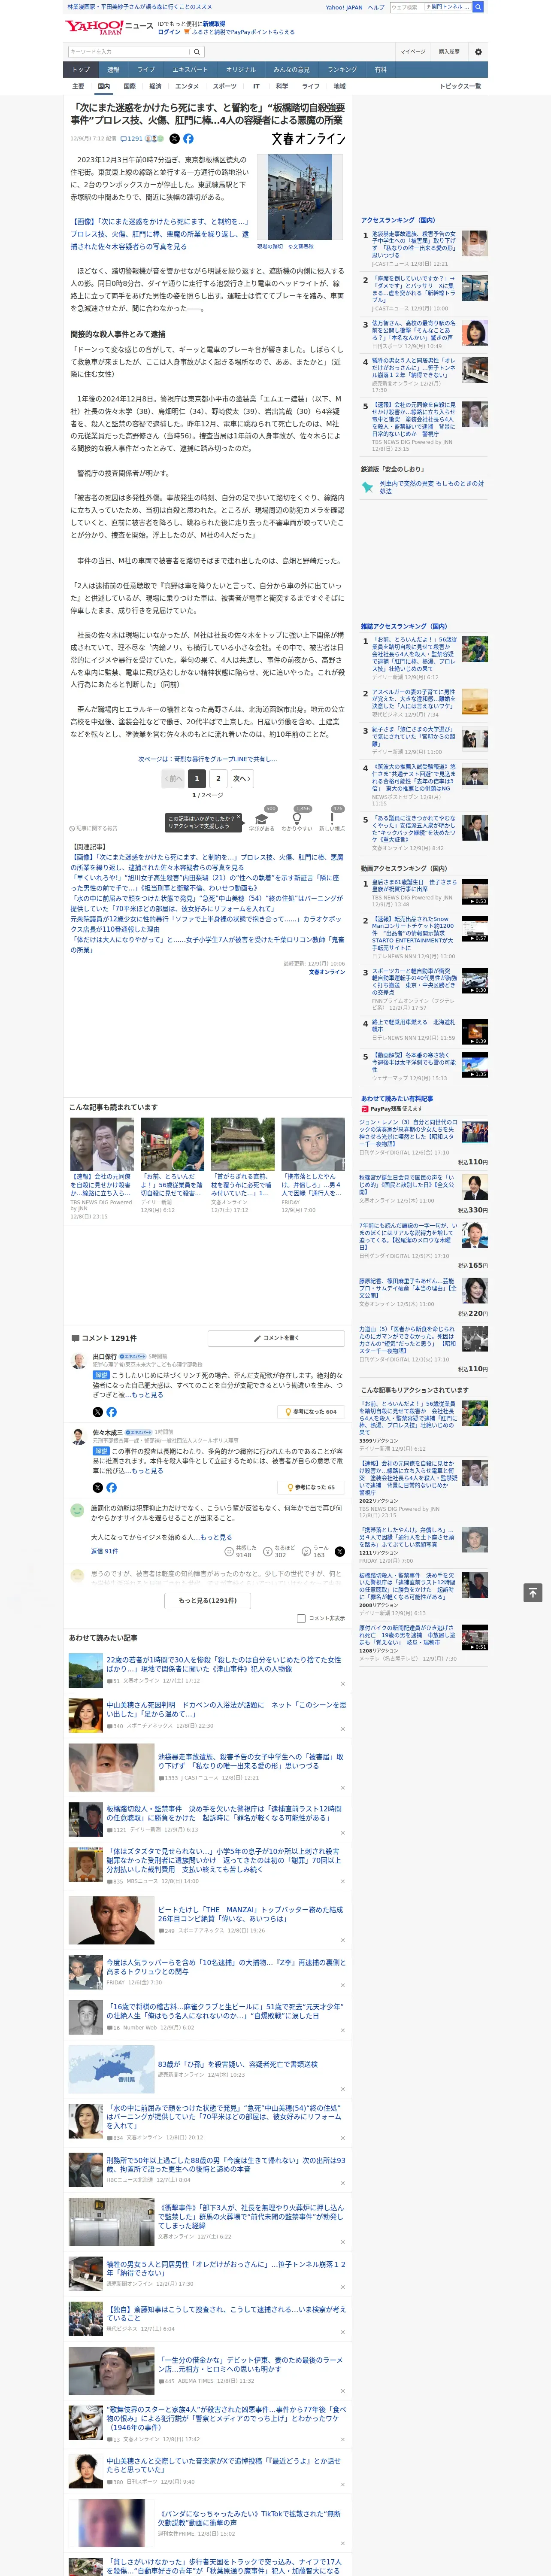Click 共感した reaction with 9148 count

(x=242, y=1551)
